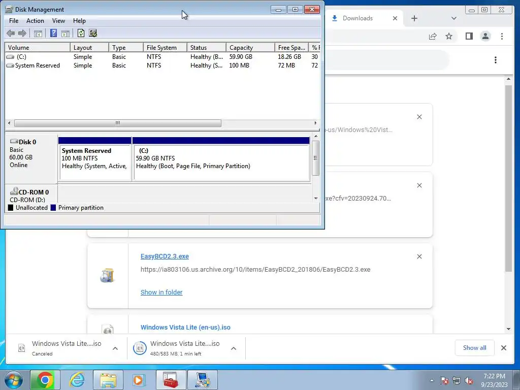
Task: Open the EasyBCD2.3.exe file link
Action: [x=165, y=256]
